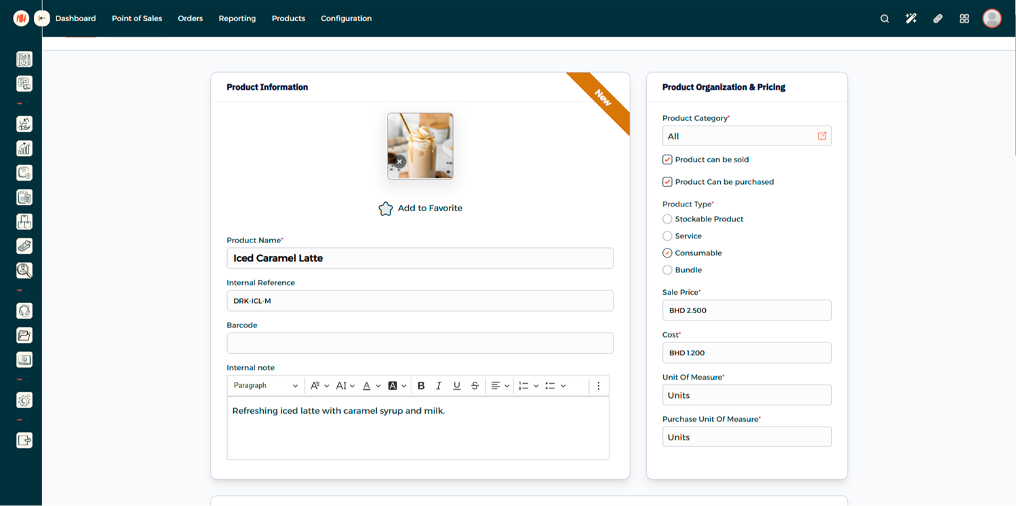Open the Paragraph style dropdown
1016x506 pixels.
coord(265,386)
